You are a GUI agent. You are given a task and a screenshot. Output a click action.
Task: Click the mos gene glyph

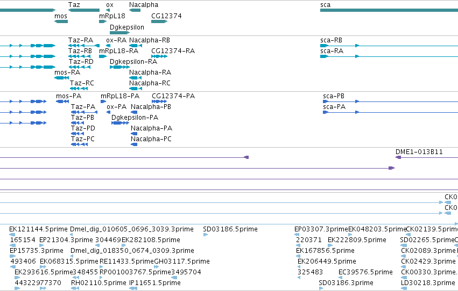tap(61, 21)
